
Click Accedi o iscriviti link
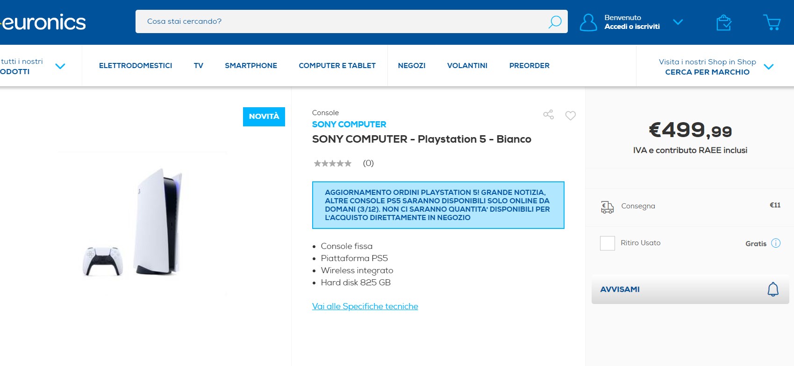[x=632, y=27]
